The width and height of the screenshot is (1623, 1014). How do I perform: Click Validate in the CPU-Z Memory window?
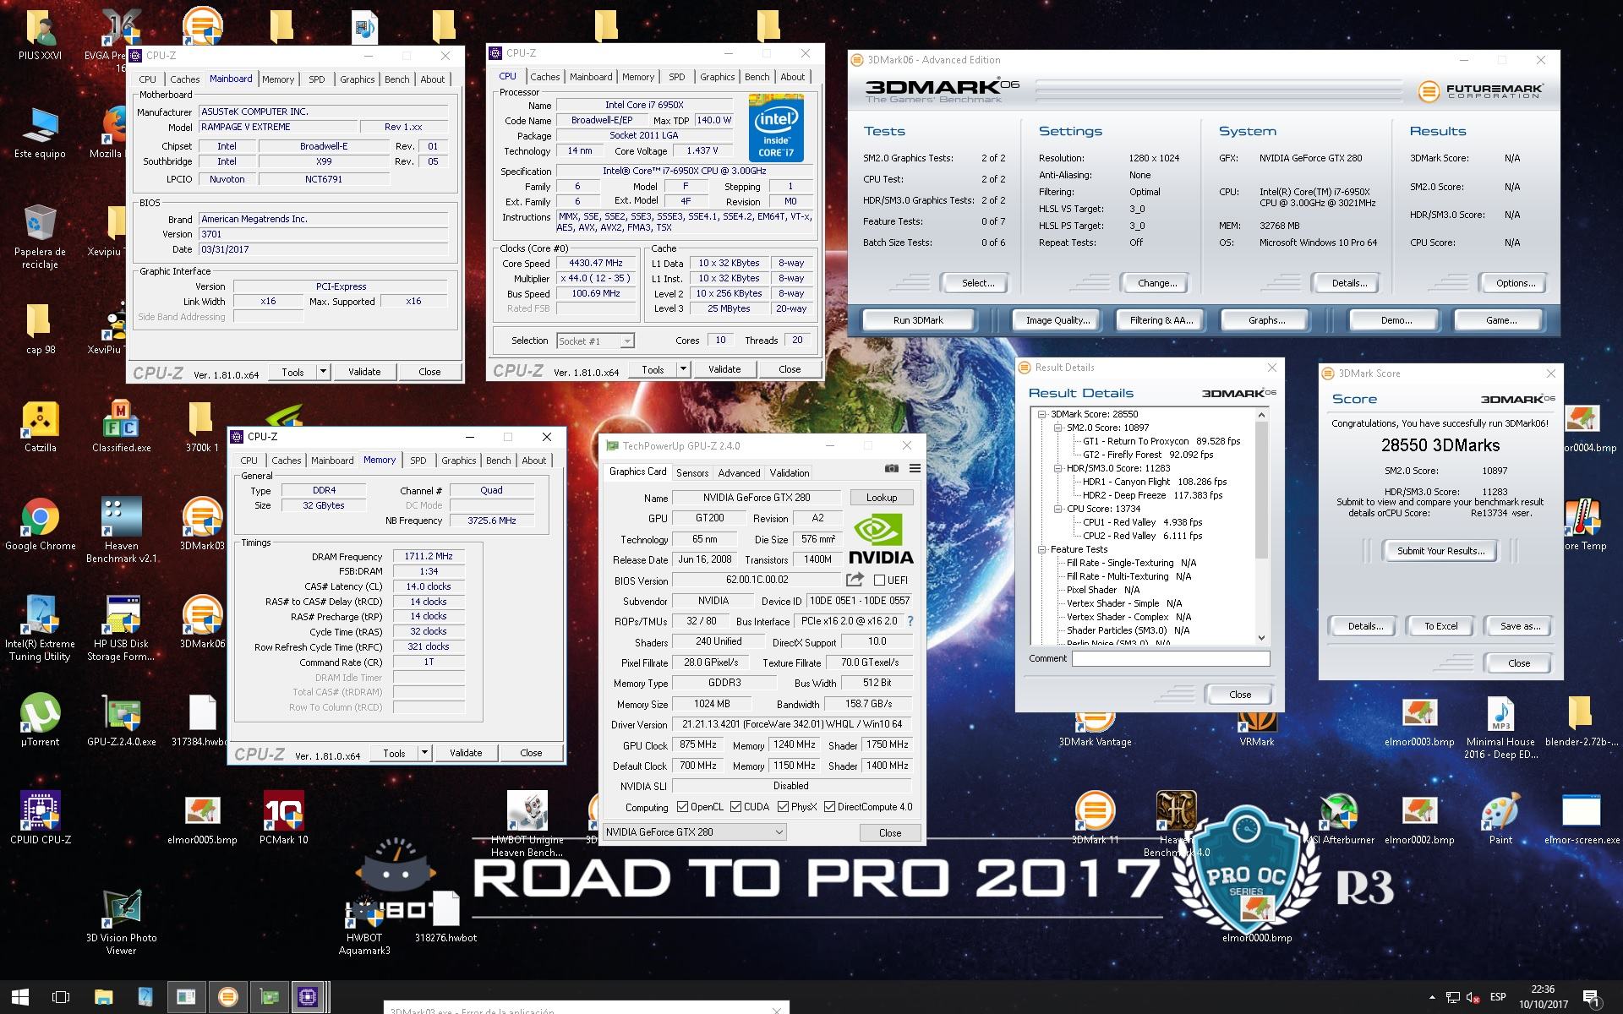[x=466, y=753]
